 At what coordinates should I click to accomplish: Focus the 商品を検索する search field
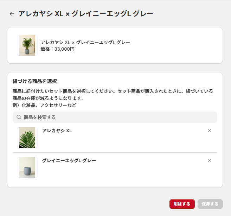[116, 117]
